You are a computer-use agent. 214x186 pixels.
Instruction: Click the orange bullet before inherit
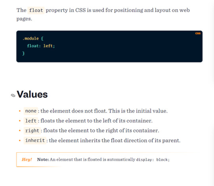(x=20, y=140)
